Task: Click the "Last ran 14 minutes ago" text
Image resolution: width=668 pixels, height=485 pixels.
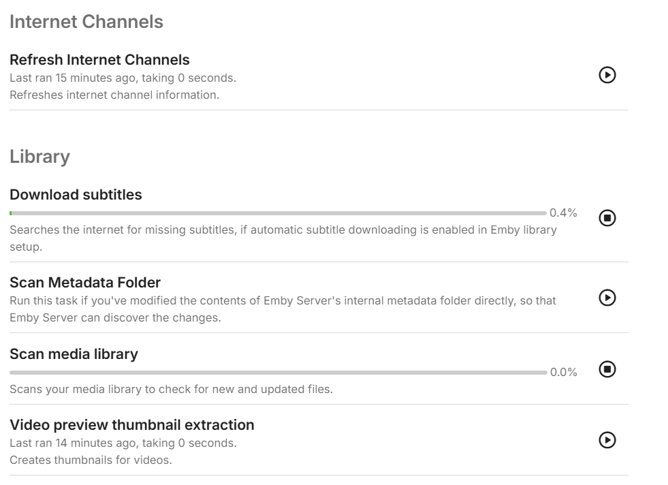Action: [x=123, y=443]
